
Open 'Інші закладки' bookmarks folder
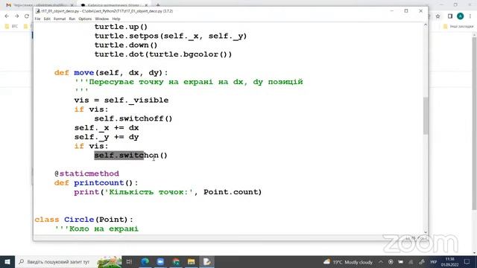point(458,27)
